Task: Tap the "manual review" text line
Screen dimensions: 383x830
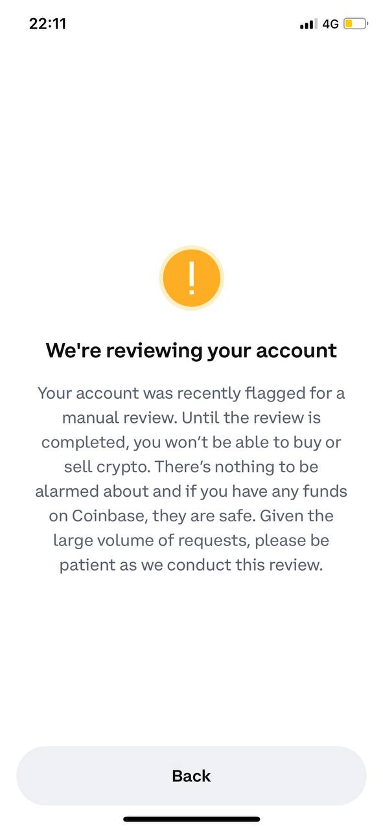Action: click(x=191, y=417)
